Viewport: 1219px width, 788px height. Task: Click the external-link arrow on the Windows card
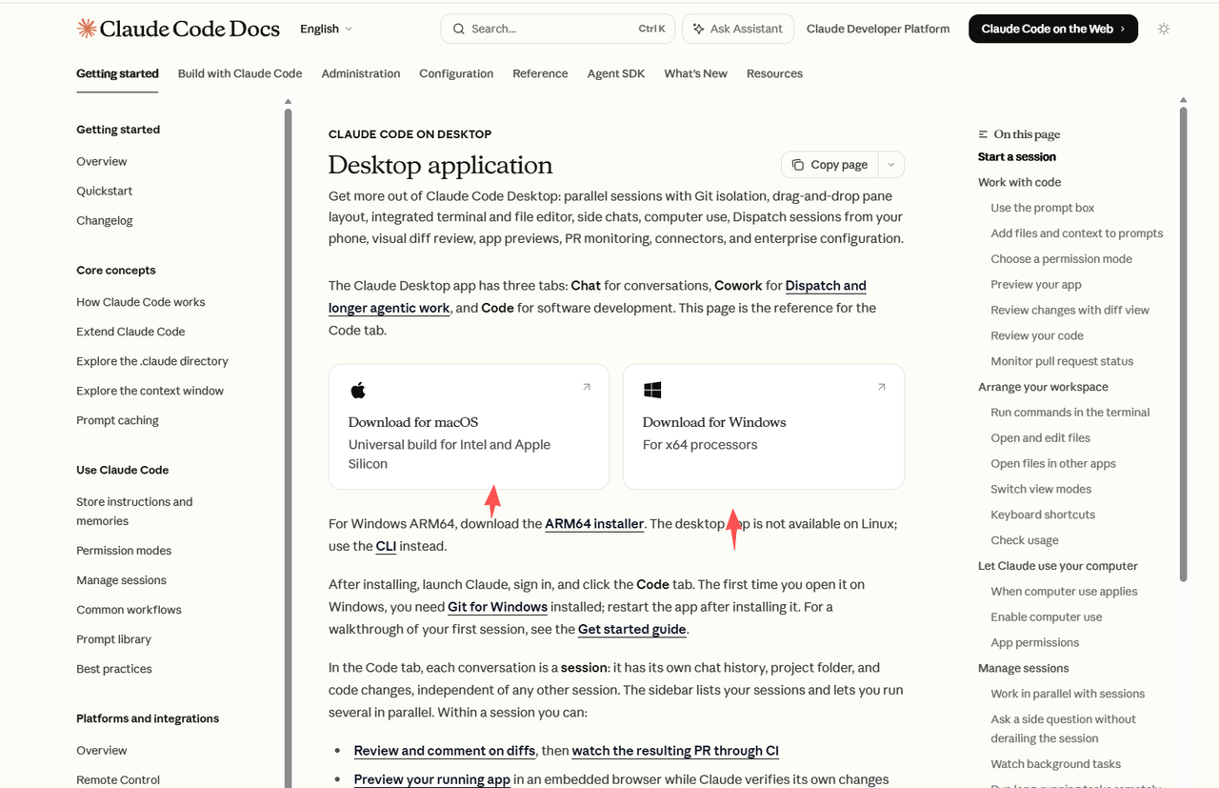(x=882, y=387)
